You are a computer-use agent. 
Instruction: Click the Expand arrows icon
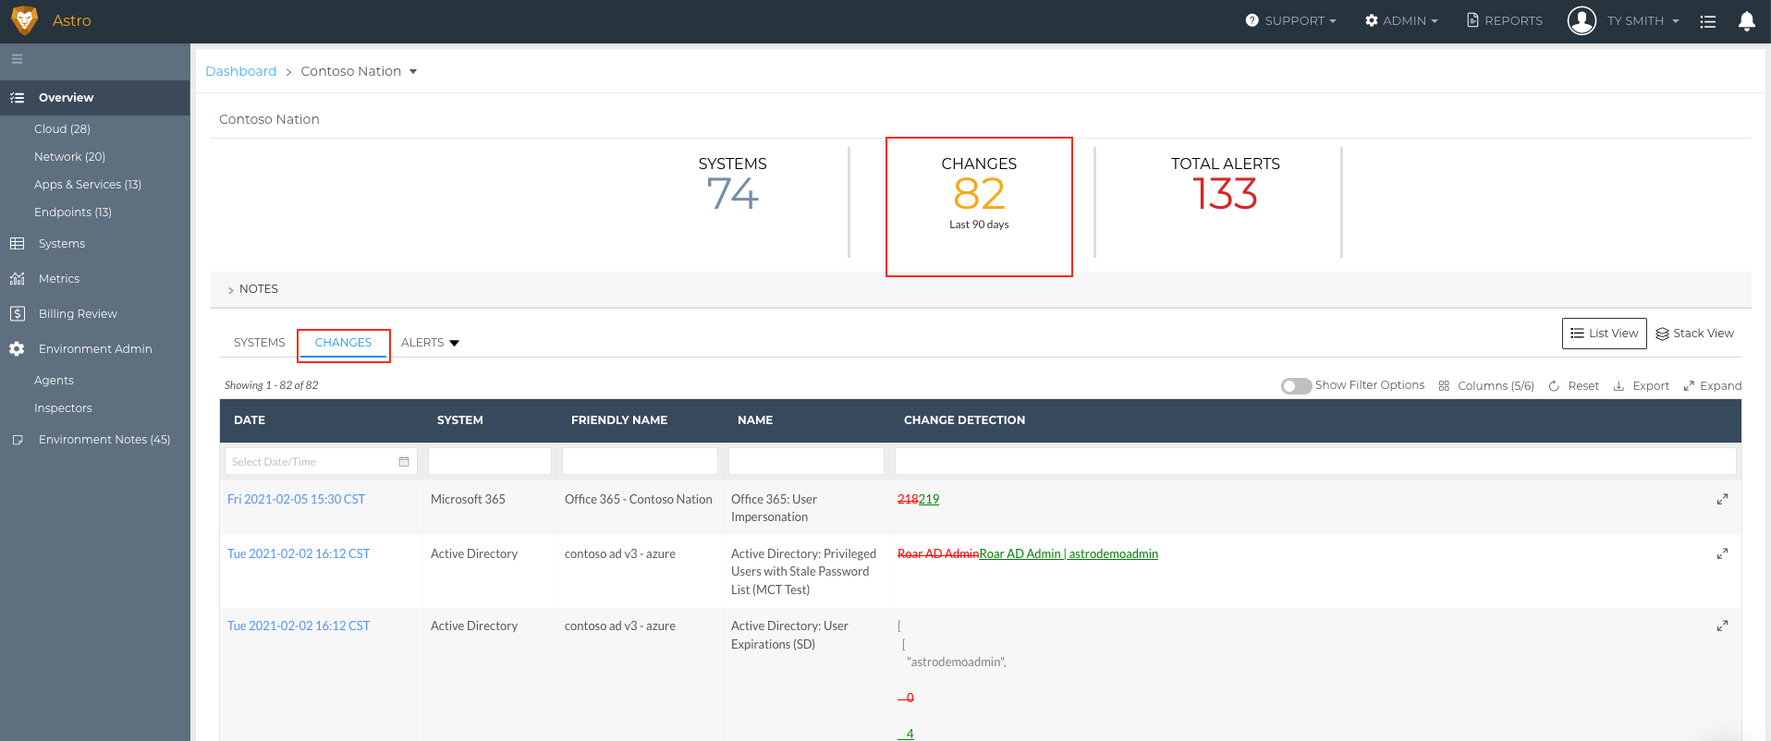[x=1689, y=386]
